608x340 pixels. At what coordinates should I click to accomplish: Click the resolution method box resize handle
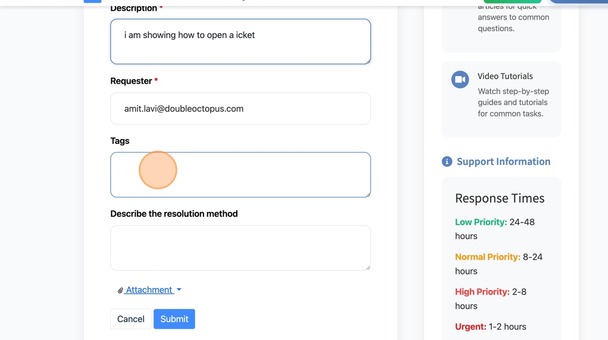click(368, 267)
